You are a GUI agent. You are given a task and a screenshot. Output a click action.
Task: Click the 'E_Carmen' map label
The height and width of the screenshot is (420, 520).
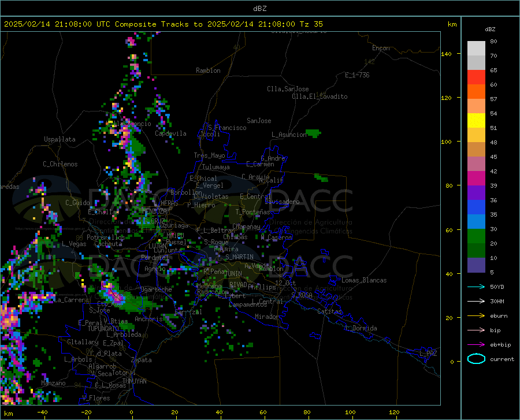[260, 163]
